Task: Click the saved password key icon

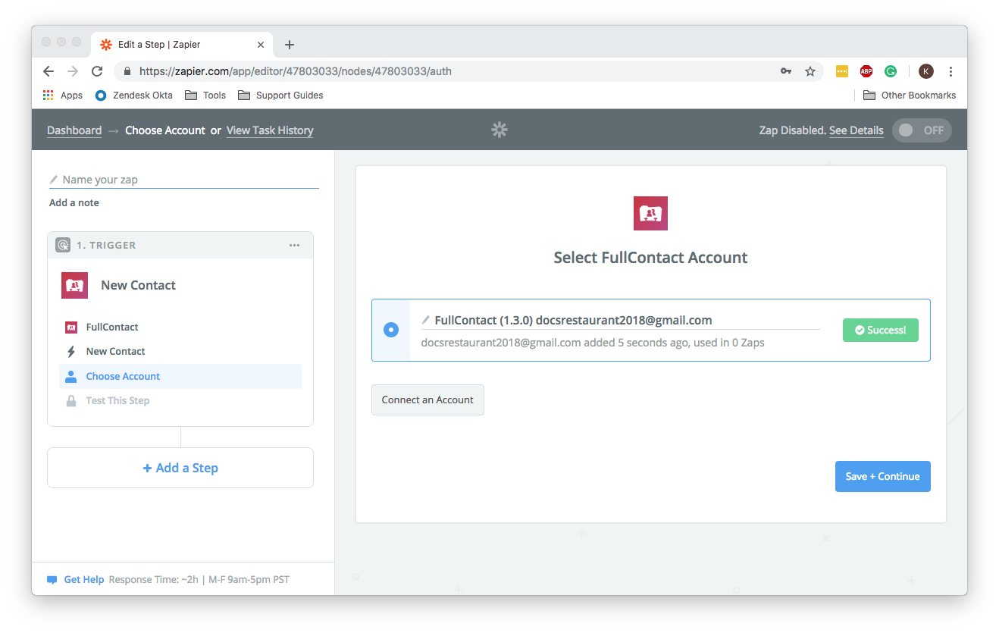Action: 786,71
